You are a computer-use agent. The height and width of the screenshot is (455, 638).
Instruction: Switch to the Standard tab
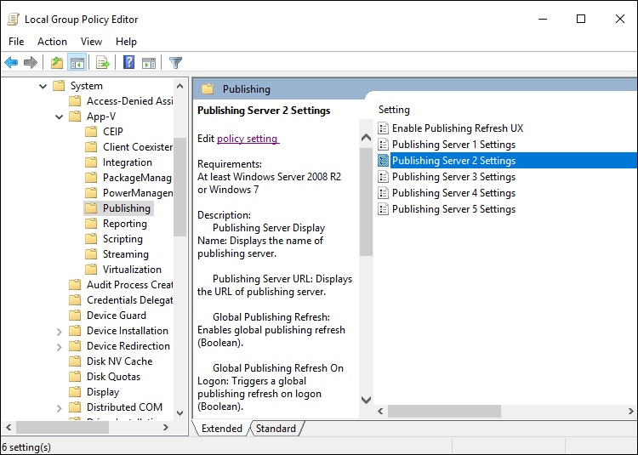(276, 429)
